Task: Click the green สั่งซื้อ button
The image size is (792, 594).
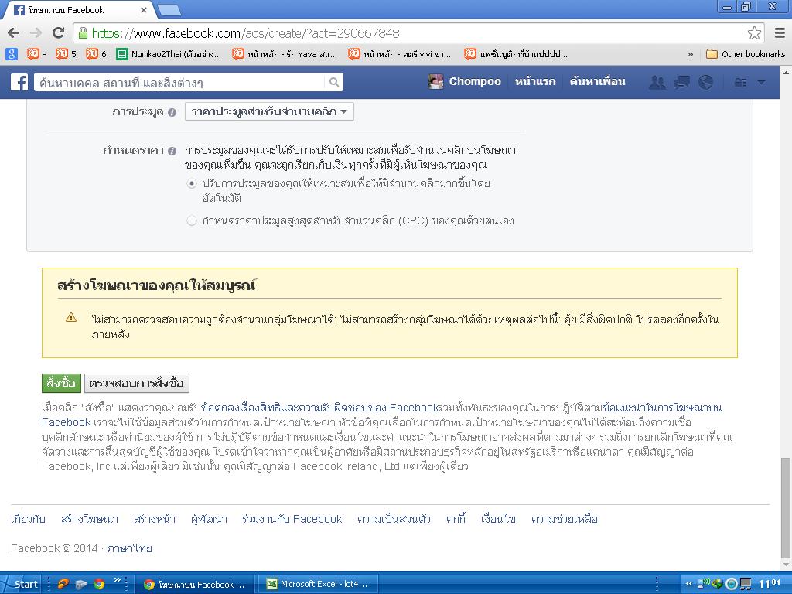Action: [61, 383]
